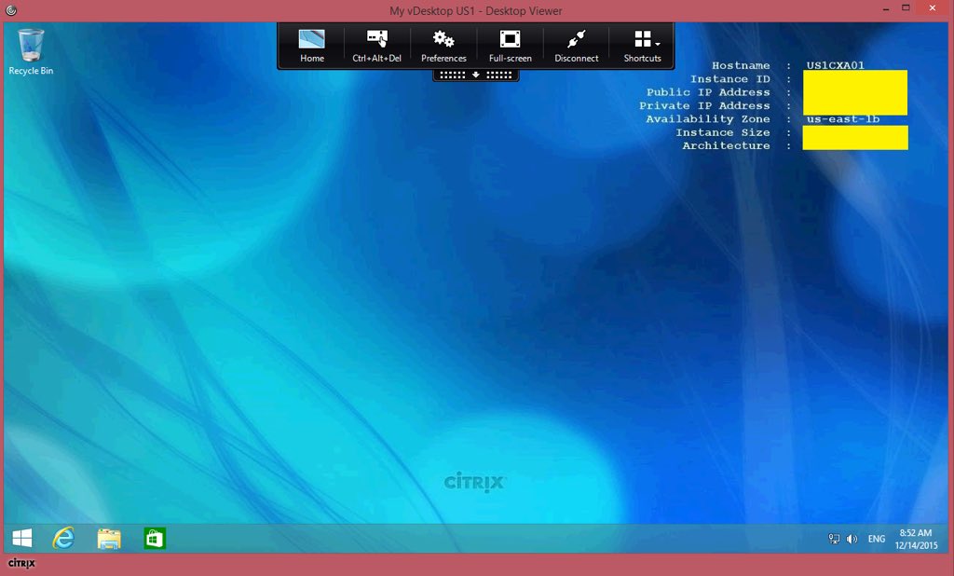This screenshot has width=954, height=576.
Task: Switch the viewer to Full-screen mode
Action: [x=510, y=47]
